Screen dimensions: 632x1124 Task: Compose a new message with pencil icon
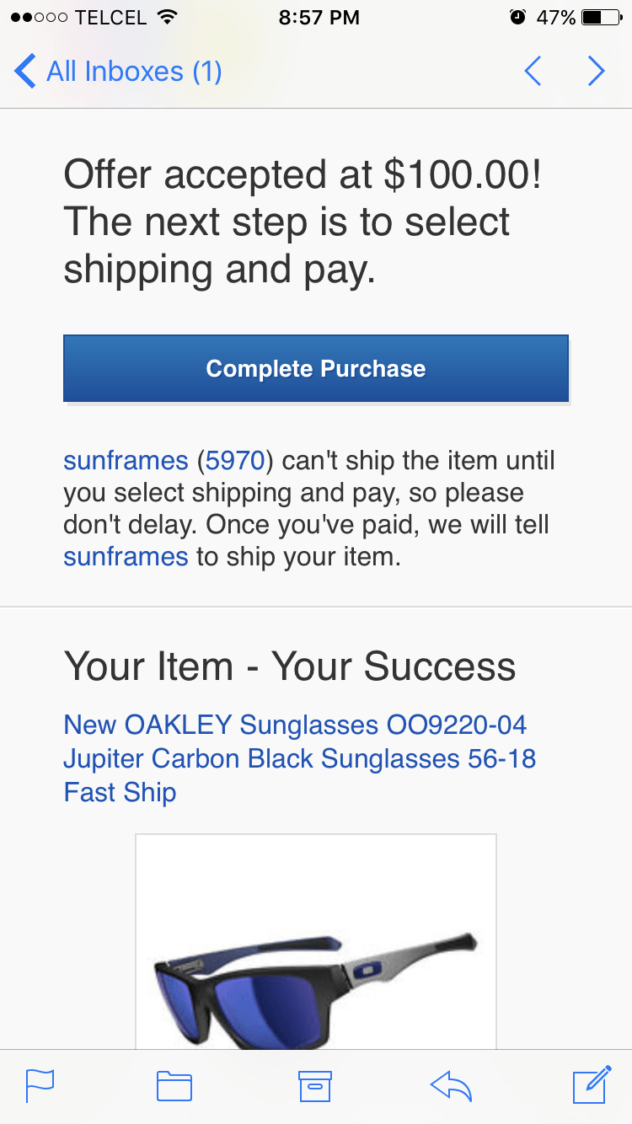592,1084
